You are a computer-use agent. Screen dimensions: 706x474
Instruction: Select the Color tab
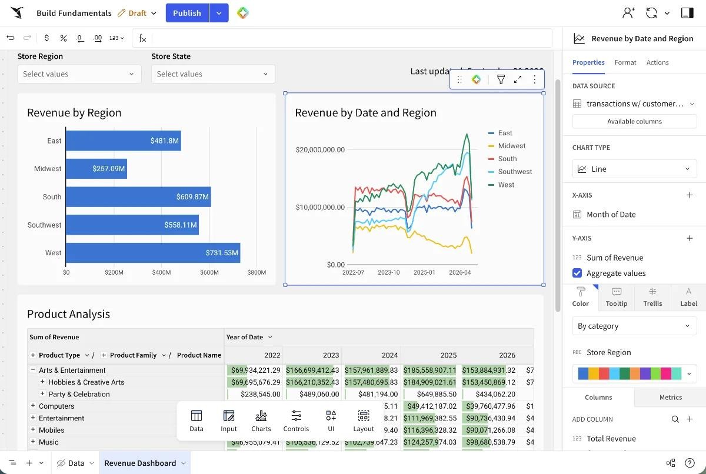click(580, 298)
